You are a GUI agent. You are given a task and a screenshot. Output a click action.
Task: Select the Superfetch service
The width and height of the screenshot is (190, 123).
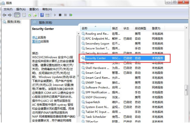[x=122, y=102]
